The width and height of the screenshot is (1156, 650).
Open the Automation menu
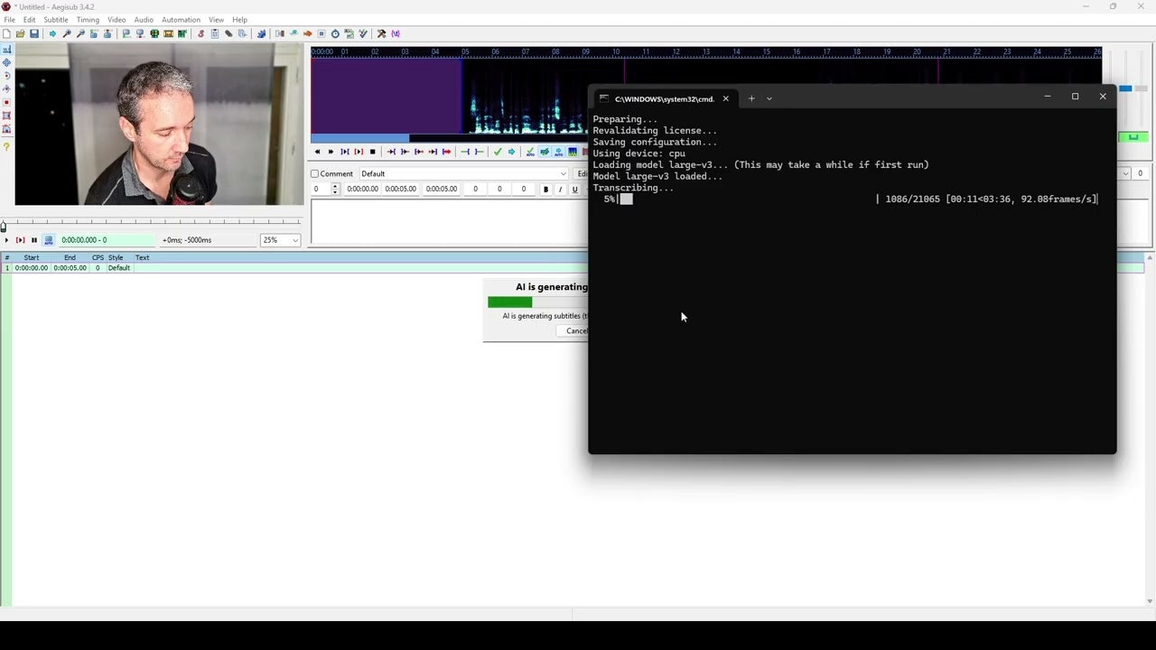click(181, 20)
